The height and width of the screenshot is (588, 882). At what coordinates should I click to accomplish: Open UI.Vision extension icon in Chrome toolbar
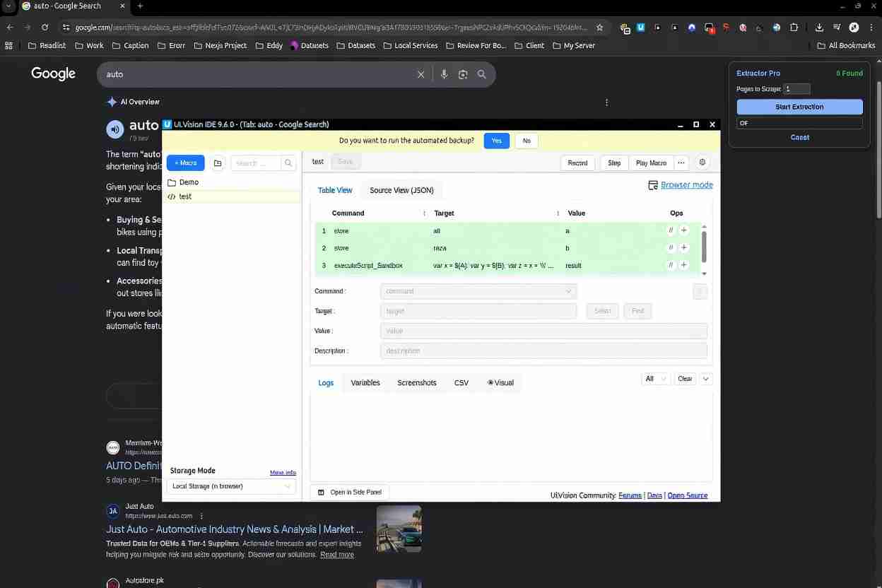640,28
